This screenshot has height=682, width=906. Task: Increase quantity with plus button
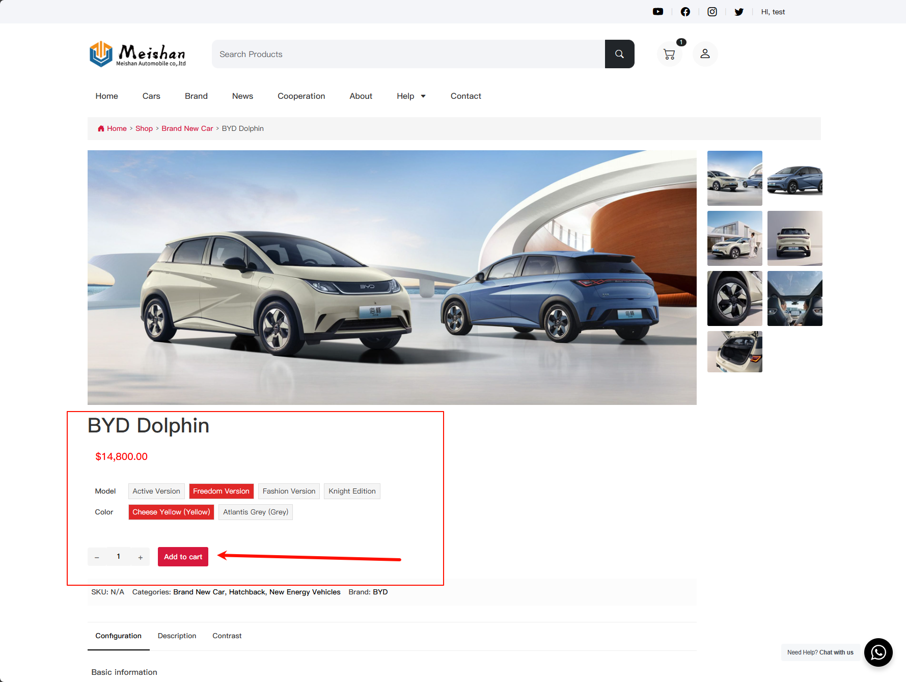tap(140, 557)
